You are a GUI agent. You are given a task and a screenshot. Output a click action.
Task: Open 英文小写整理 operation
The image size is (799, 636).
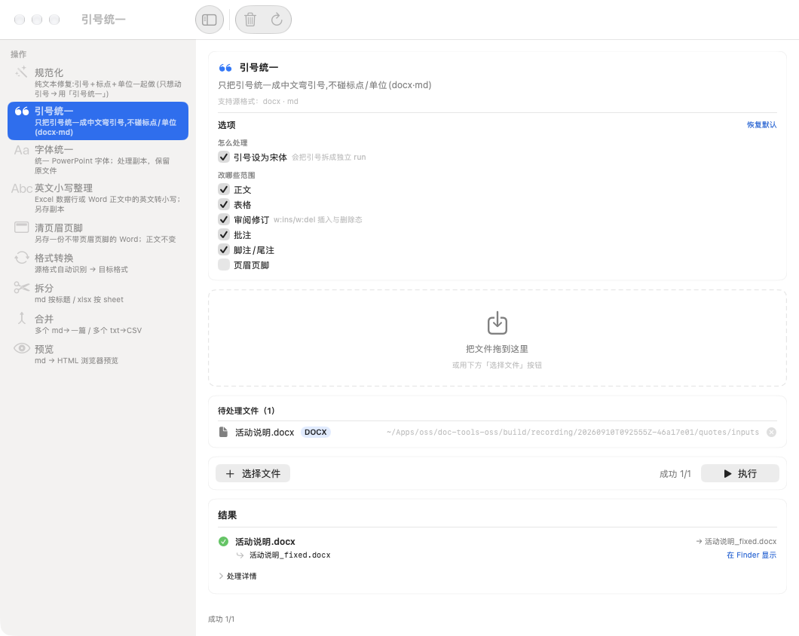98,197
